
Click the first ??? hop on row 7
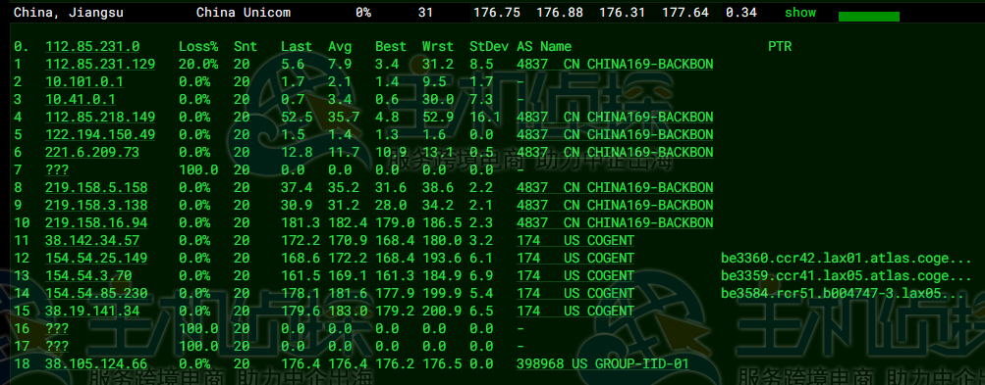tap(57, 169)
